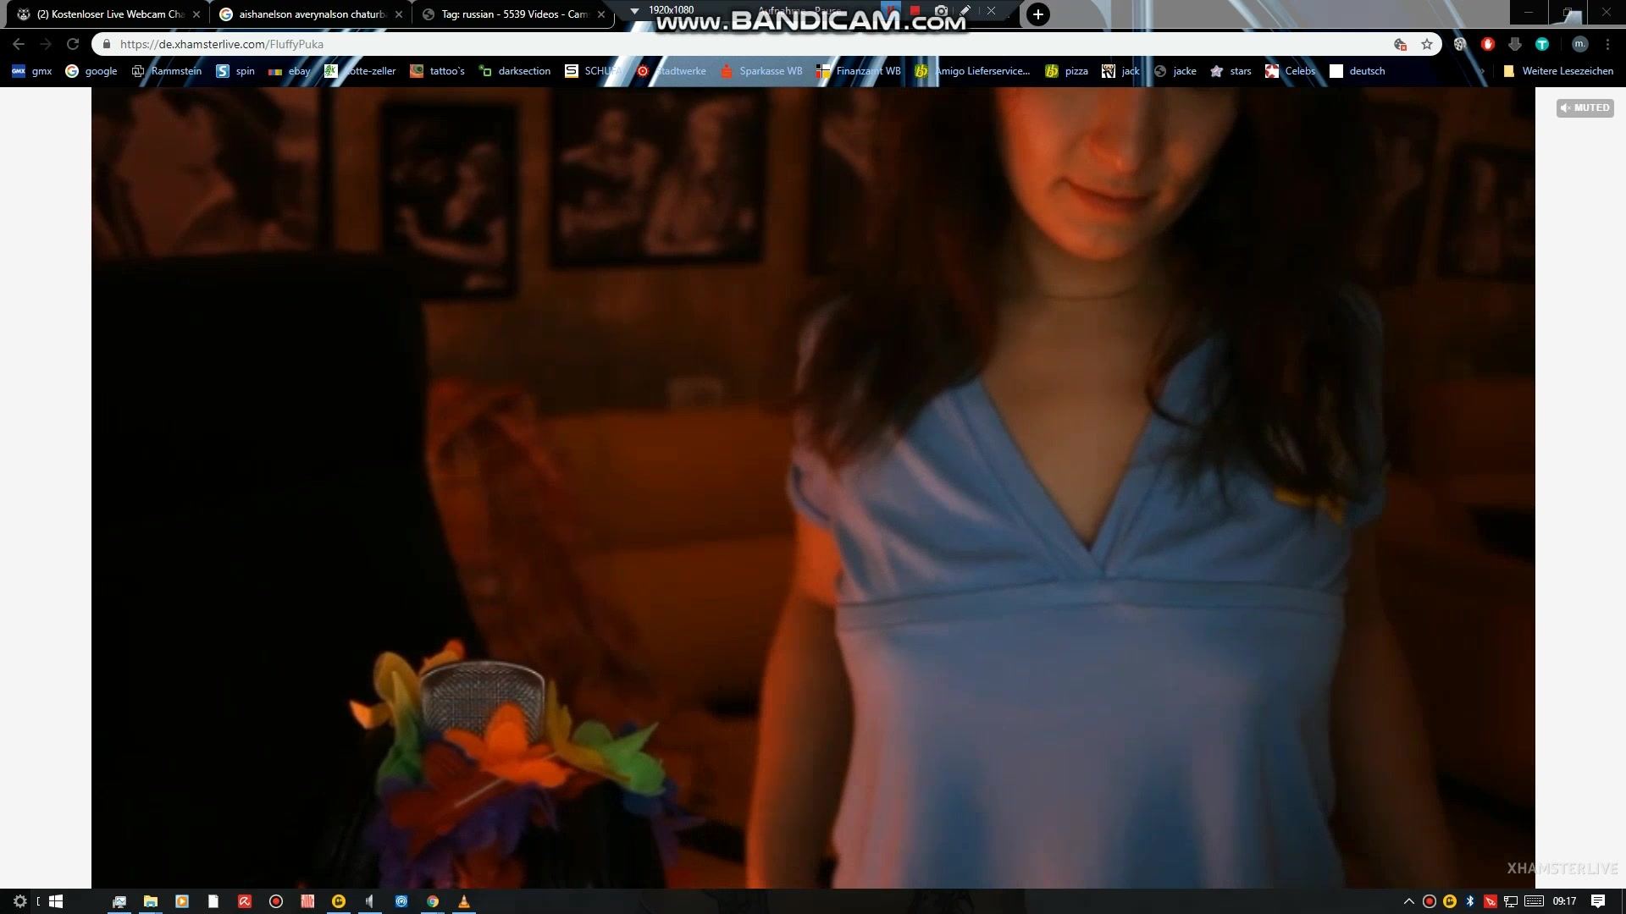Screen dimensions: 1626x914
Task: Open the teal T extension icon
Action: click(1542, 44)
